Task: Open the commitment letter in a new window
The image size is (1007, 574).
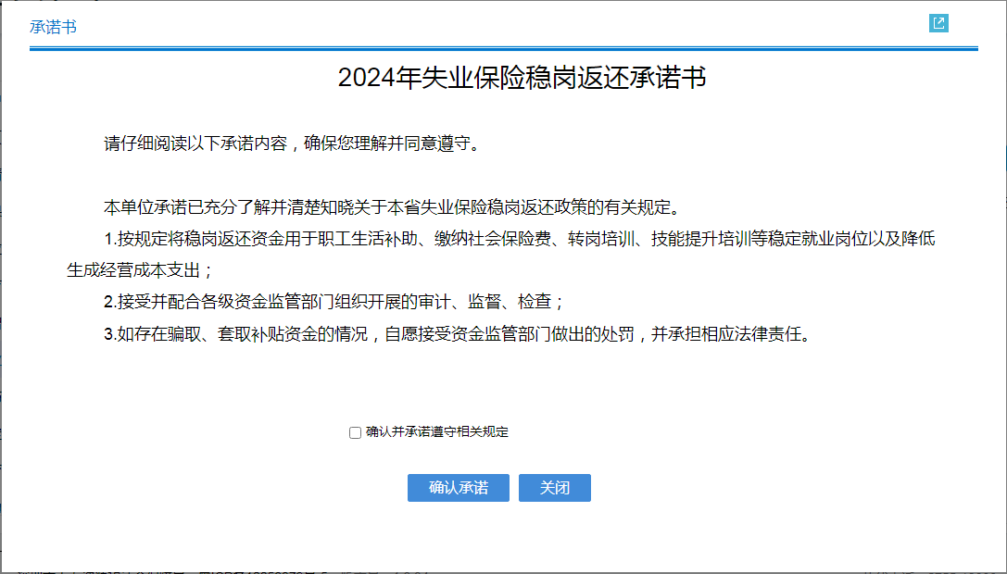Action: [x=938, y=23]
